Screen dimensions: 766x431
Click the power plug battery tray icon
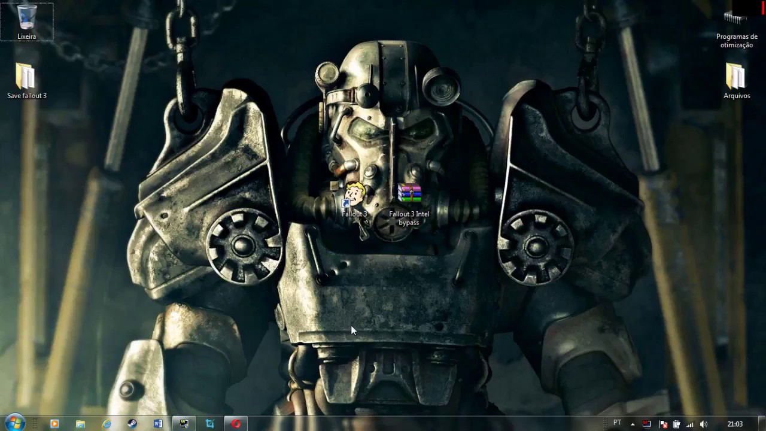click(676, 424)
